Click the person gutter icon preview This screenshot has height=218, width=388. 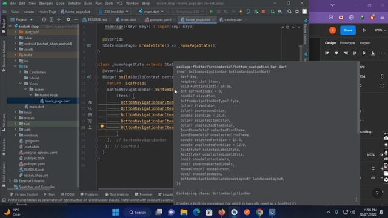90,127
